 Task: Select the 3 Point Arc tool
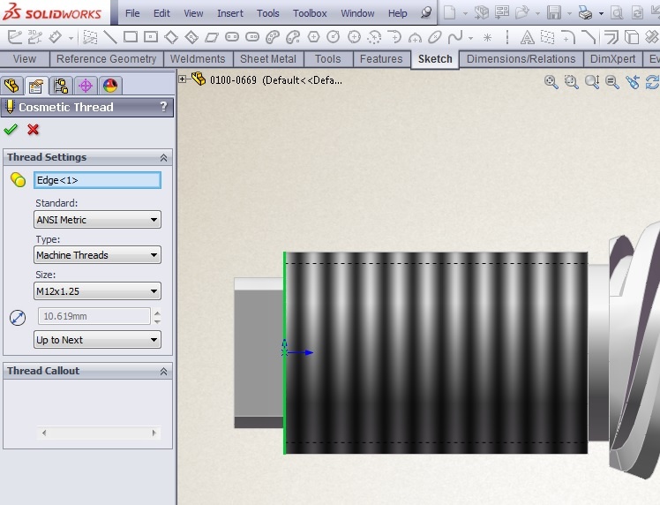click(x=415, y=38)
